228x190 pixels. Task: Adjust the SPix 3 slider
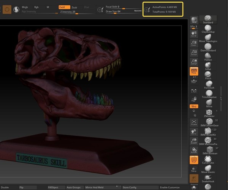[194, 27]
